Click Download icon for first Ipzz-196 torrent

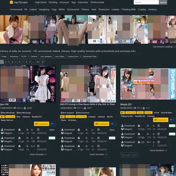[2, 130]
